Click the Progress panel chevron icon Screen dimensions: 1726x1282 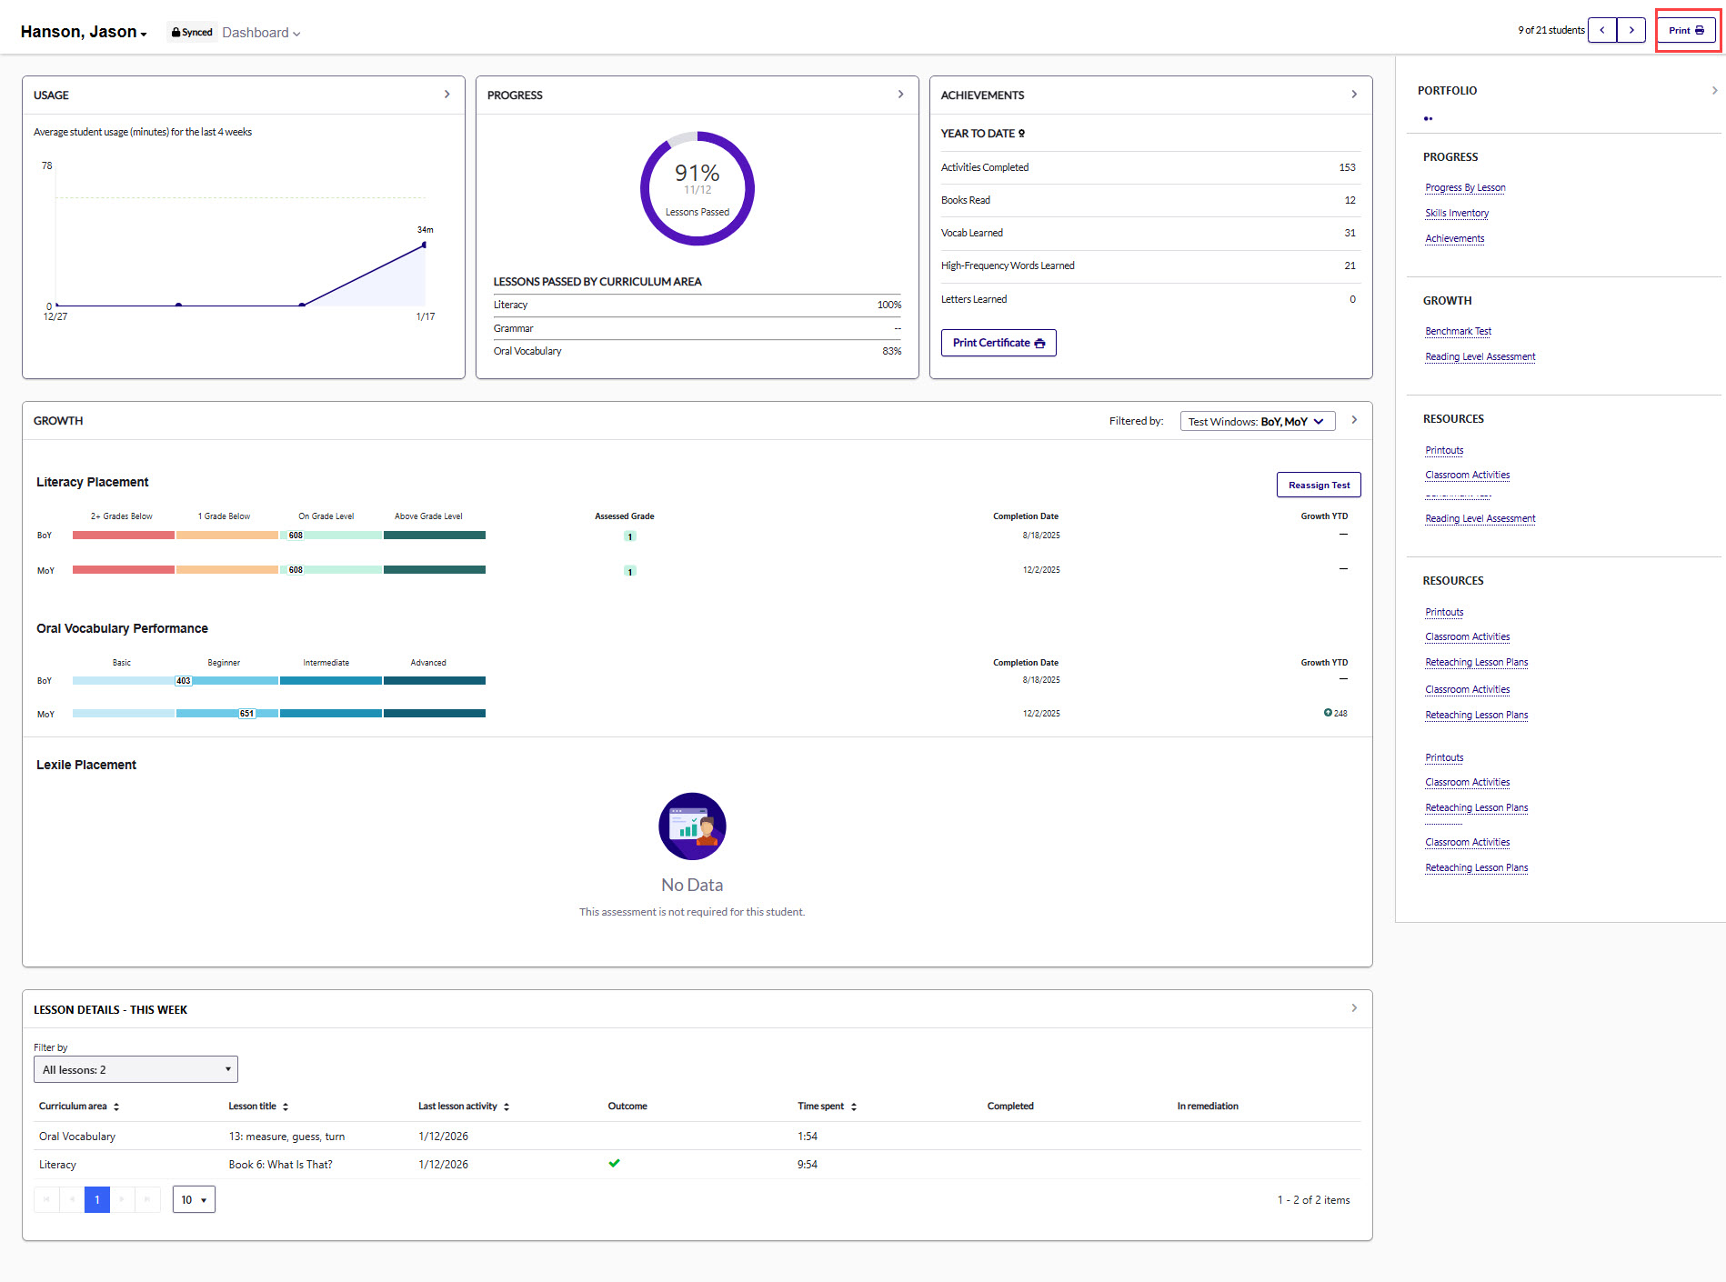pos(900,94)
